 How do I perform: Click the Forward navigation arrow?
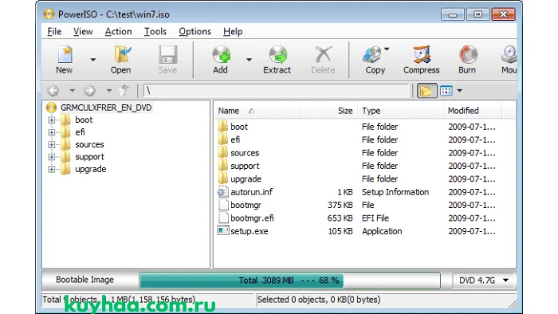[89, 91]
